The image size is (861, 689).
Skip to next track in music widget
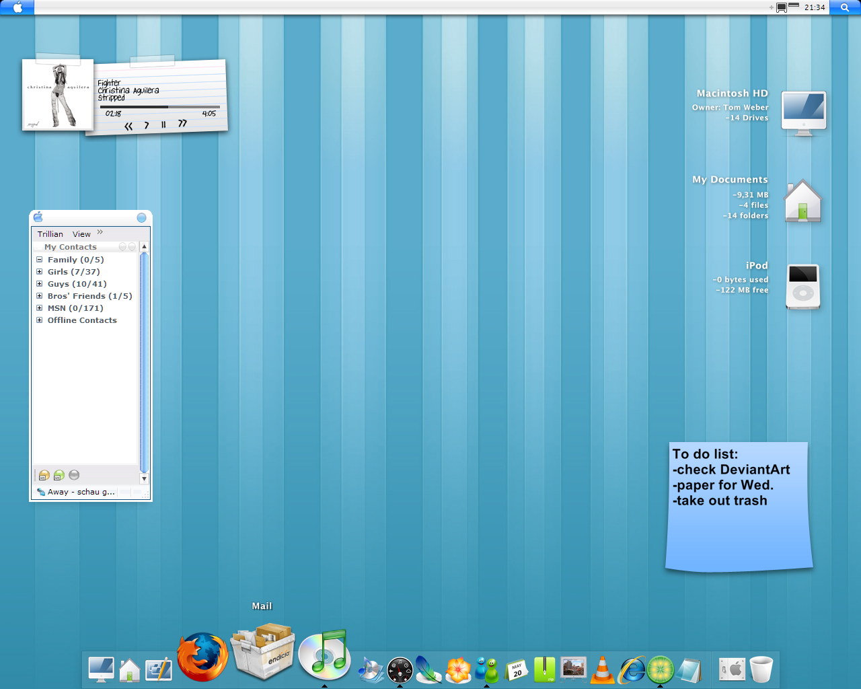click(182, 123)
